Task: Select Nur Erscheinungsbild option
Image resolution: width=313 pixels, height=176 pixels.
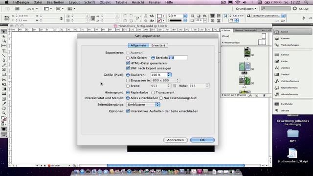Action: [161, 98]
